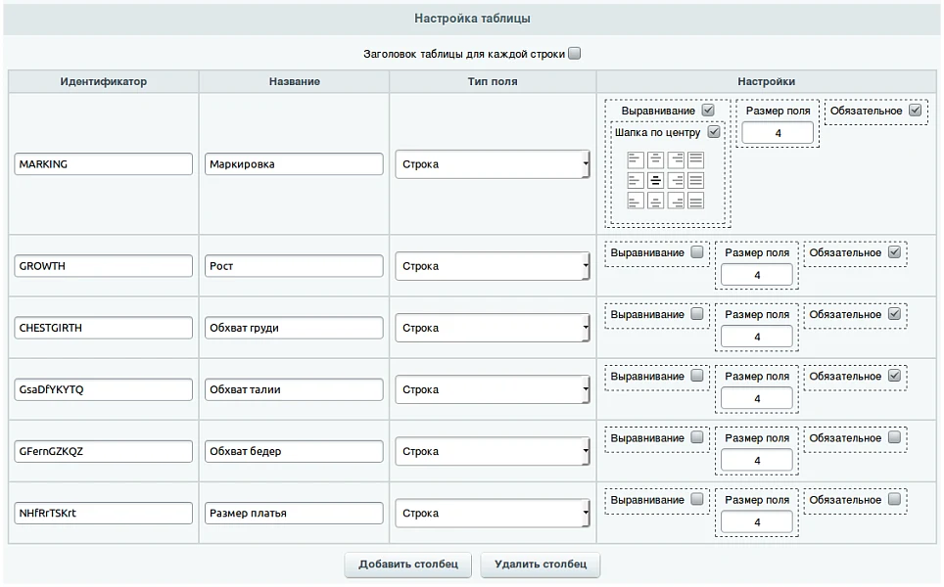Screen dimensions: 944x587
Task: Enable 'Выравнивание' for the GROWTH row
Action: pos(697,252)
